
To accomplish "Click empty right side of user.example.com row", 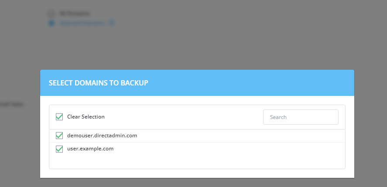I will (x=262, y=149).
